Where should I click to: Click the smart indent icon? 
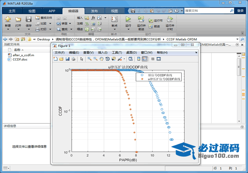87,29
